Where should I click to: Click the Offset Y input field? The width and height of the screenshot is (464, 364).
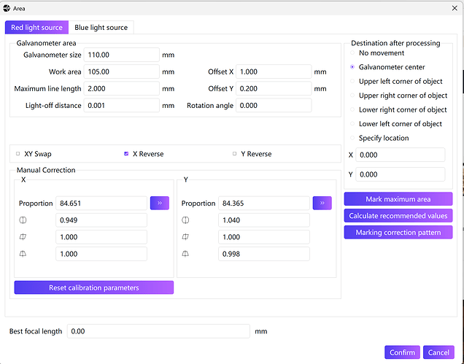point(274,88)
